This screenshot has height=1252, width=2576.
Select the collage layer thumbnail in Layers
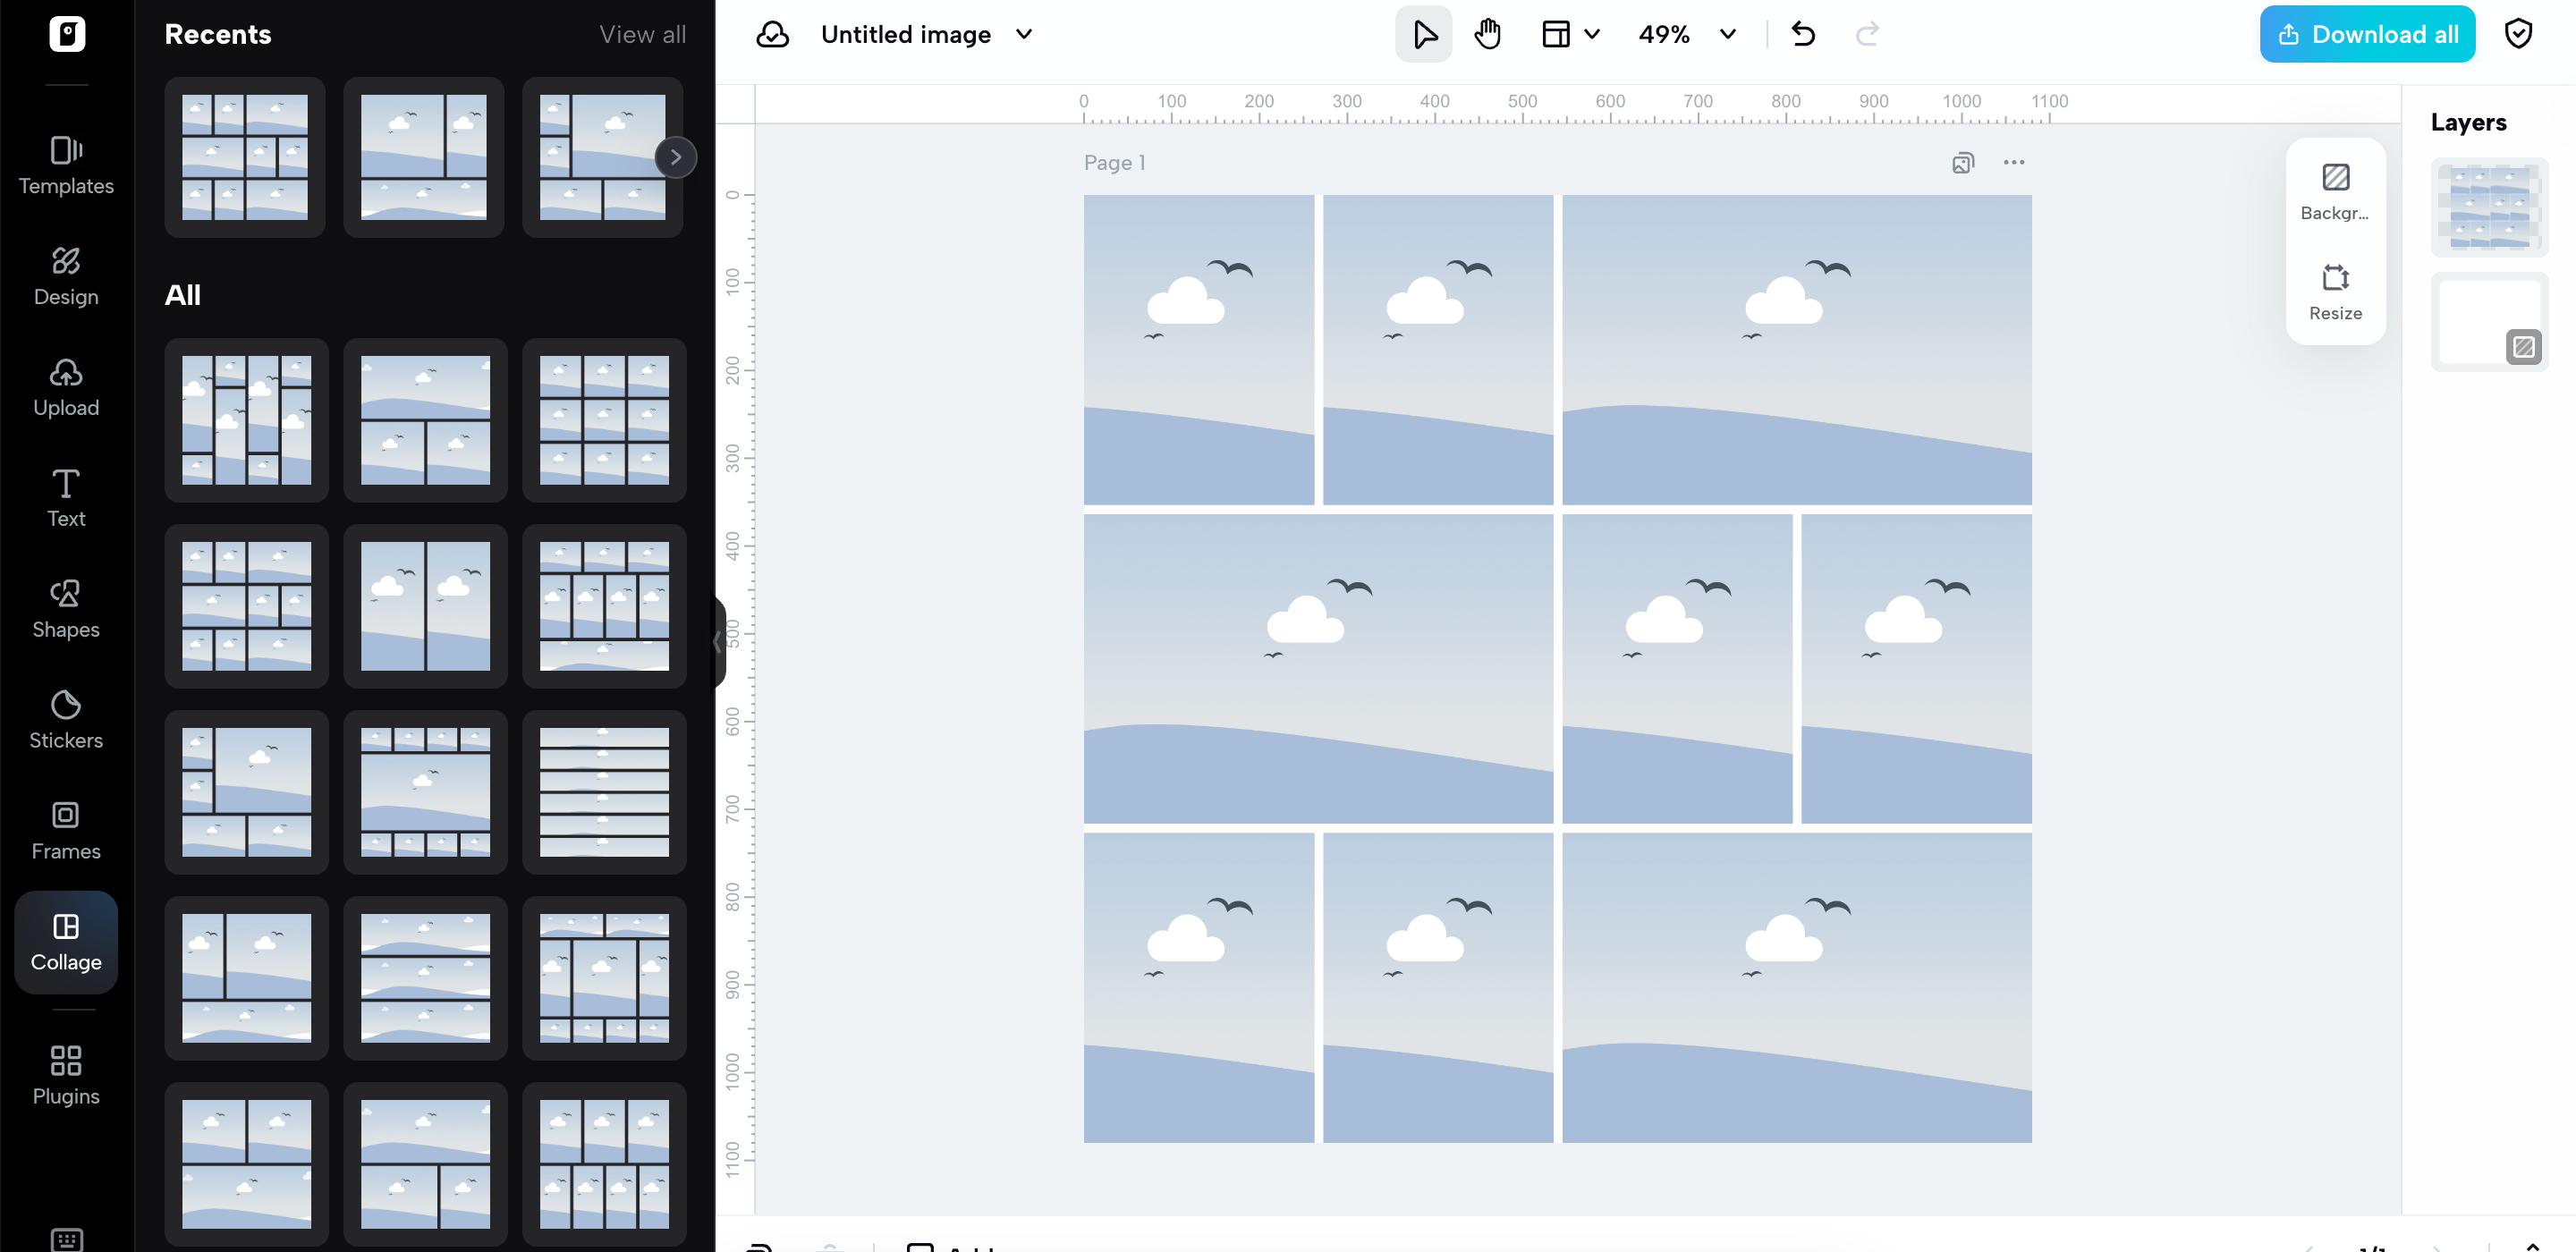(x=2488, y=207)
